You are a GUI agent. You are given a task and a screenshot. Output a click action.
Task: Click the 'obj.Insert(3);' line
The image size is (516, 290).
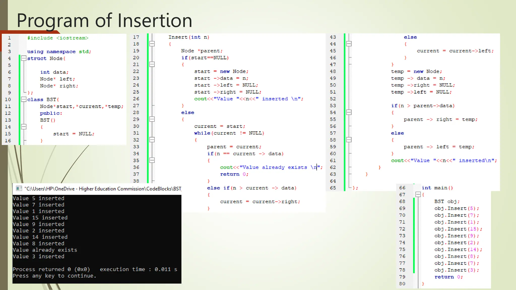click(x=457, y=270)
